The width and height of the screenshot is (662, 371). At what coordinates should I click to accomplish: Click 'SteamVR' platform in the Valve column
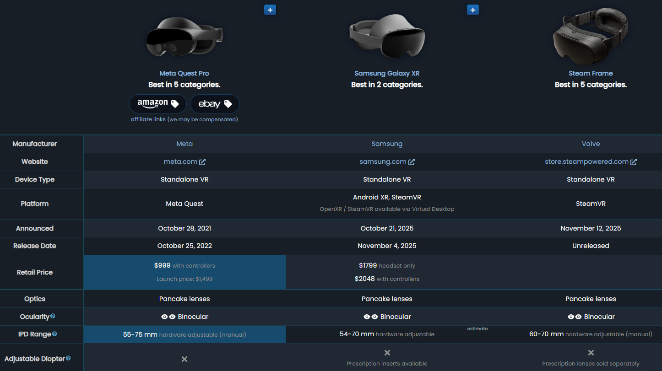(x=591, y=204)
